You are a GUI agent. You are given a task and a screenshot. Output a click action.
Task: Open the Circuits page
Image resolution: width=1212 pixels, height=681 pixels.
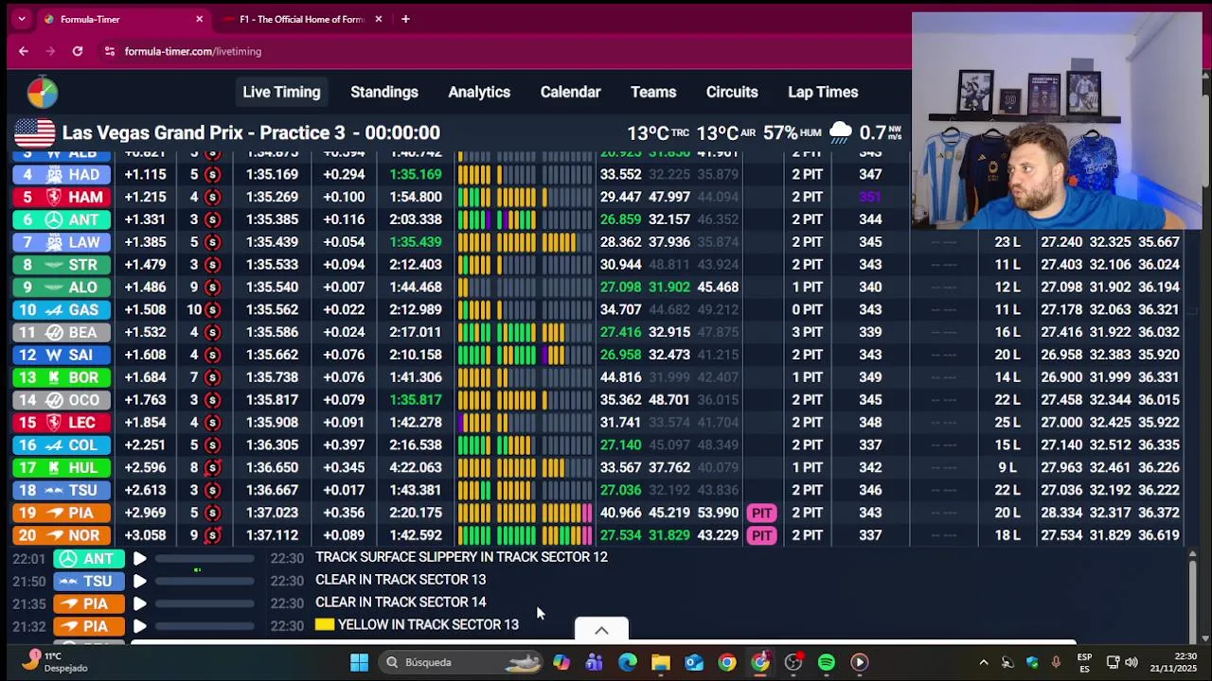pos(732,92)
